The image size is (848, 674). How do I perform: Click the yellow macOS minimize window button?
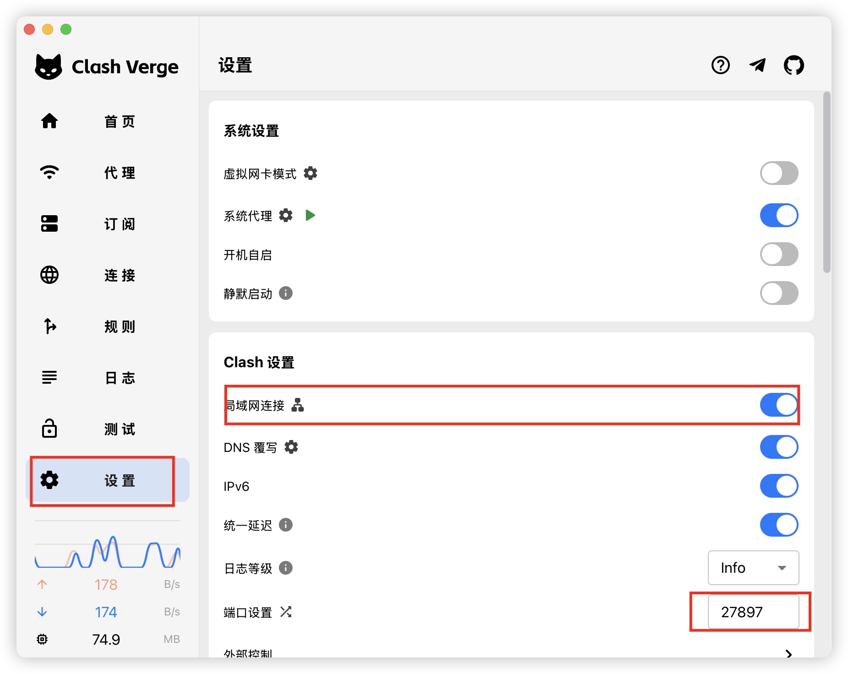pos(48,29)
